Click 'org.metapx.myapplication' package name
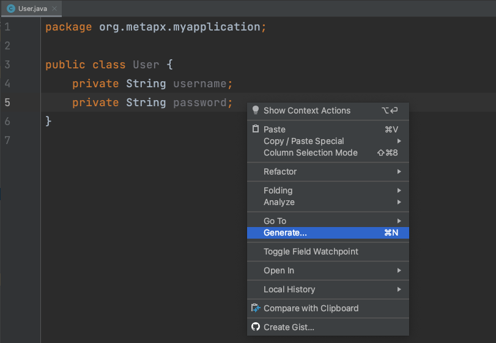496x343 pixels. 180,27
